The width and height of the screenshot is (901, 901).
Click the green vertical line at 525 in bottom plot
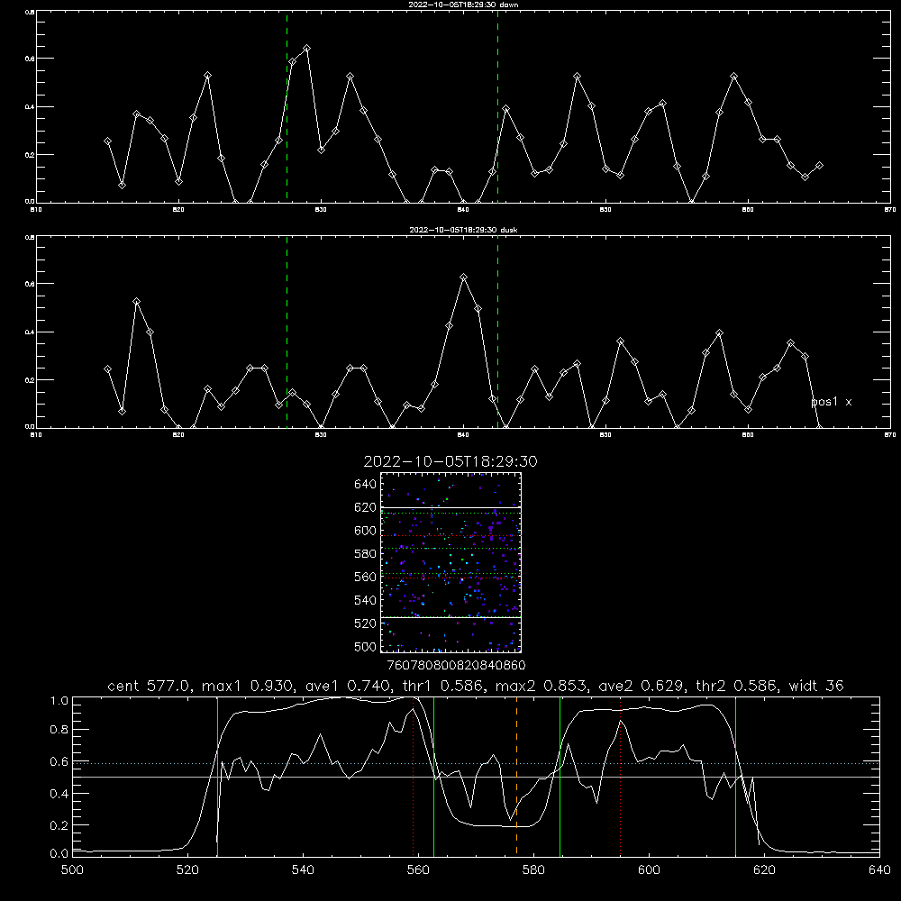[217, 777]
